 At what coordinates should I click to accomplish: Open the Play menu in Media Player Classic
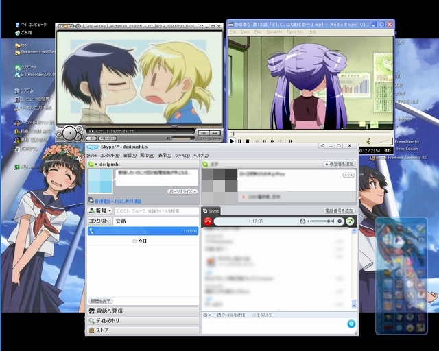258,32
